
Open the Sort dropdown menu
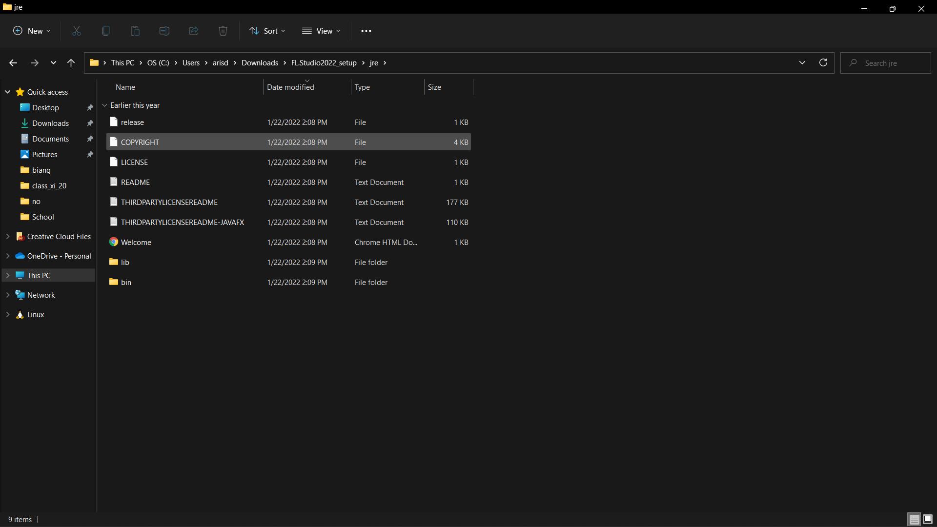(x=267, y=31)
